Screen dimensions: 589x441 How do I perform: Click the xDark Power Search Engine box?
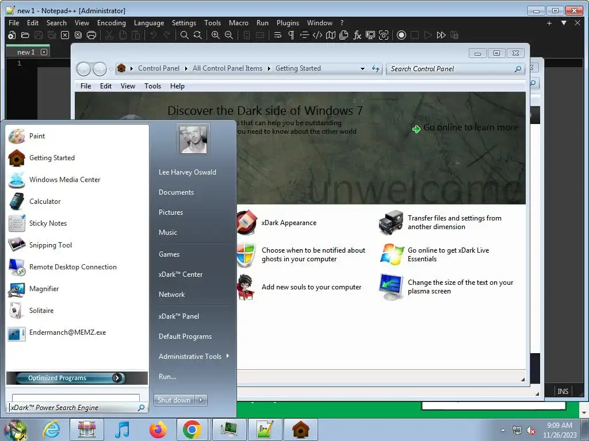(x=77, y=408)
